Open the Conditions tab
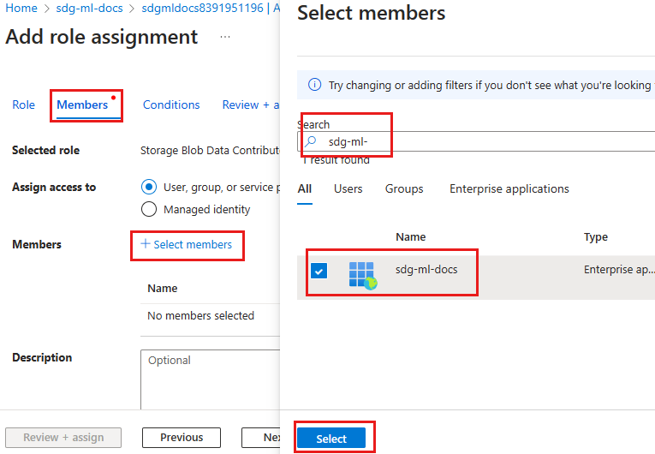 tap(171, 105)
